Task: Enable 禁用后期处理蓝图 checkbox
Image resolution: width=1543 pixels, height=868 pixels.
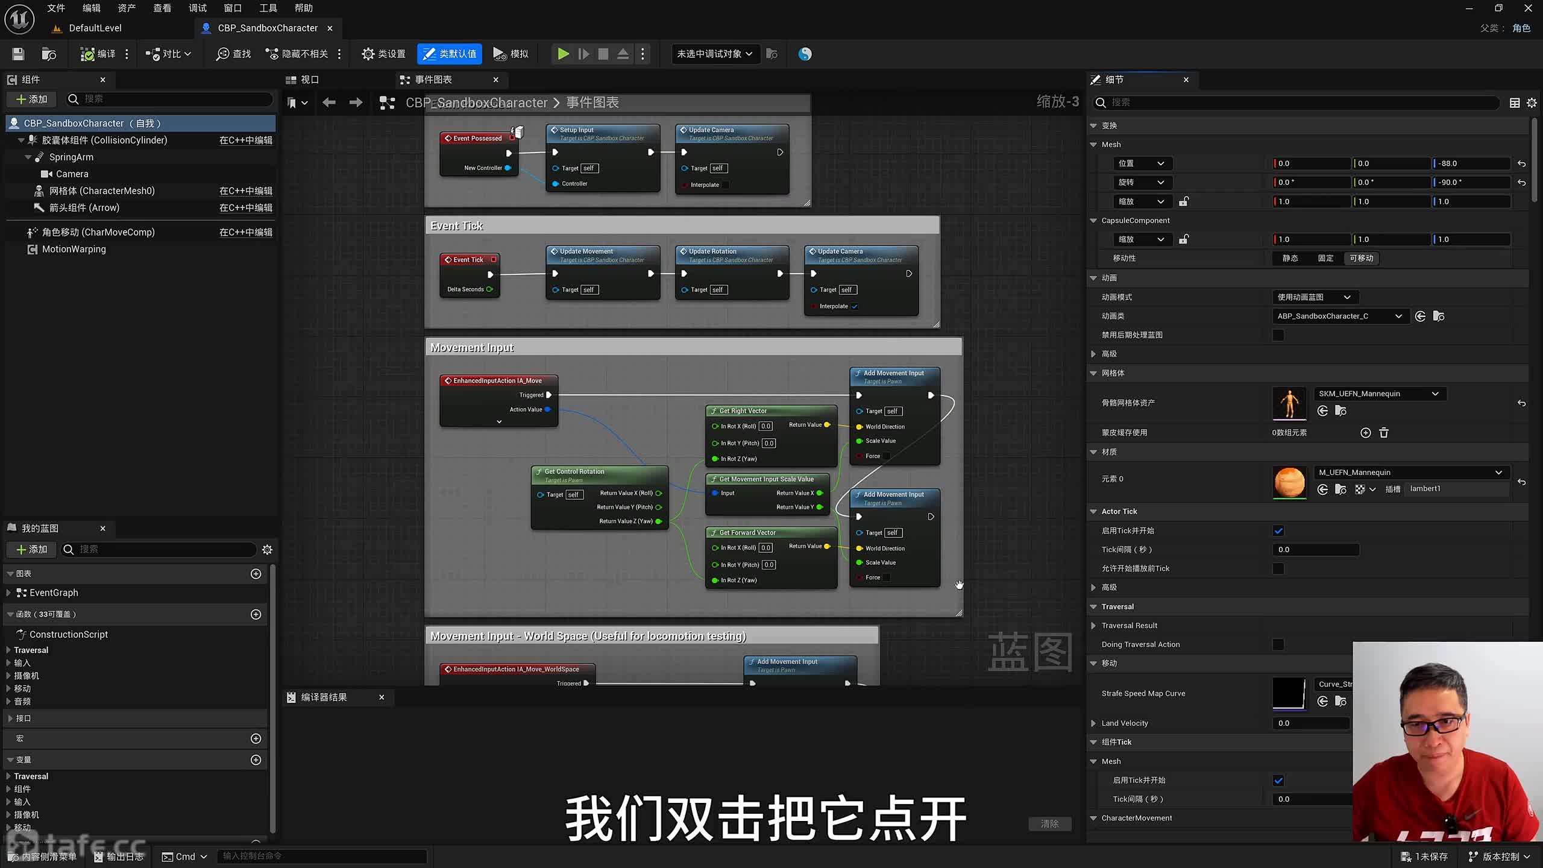Action: click(1278, 335)
